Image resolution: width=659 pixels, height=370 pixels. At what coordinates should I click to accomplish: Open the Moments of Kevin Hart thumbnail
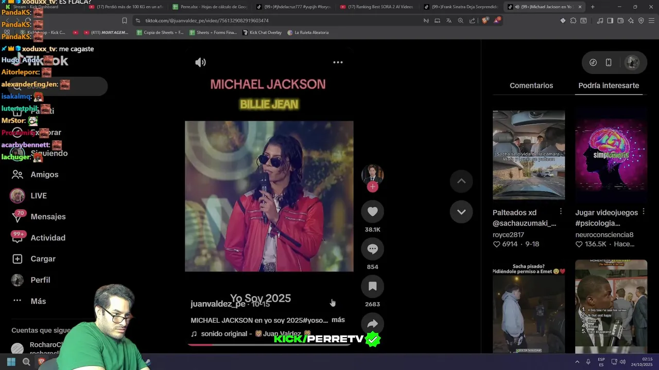611,306
